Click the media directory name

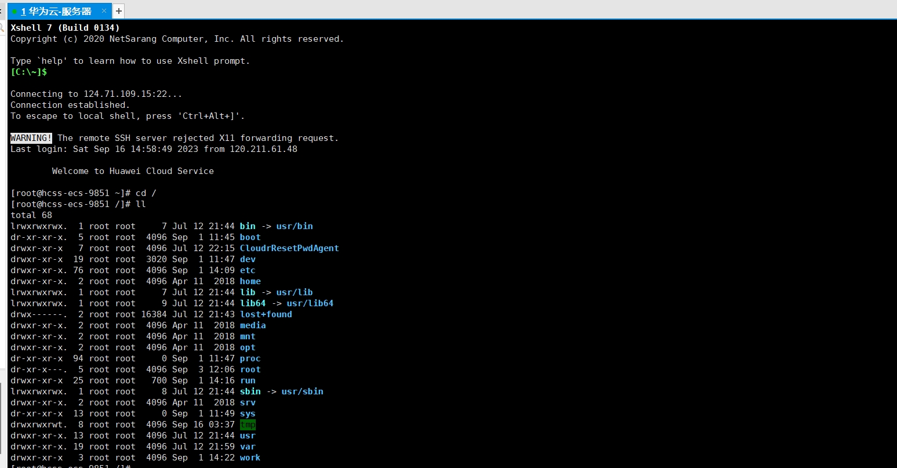pos(253,325)
